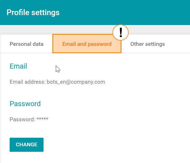Viewport: 190px width, 163px height.
Task: Switch to the Other settings tab
Action: pyautogui.click(x=148, y=44)
